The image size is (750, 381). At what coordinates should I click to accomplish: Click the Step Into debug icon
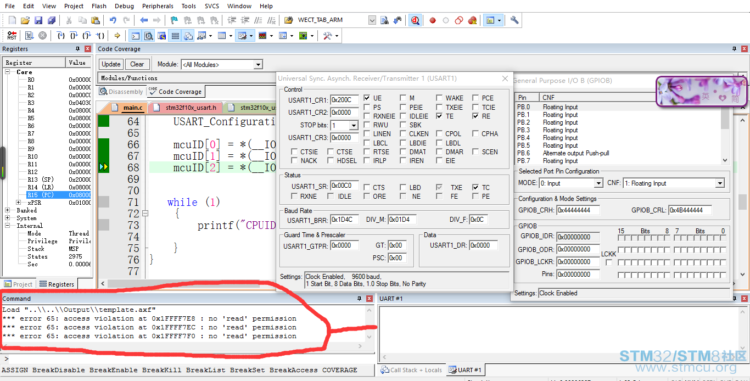point(61,36)
